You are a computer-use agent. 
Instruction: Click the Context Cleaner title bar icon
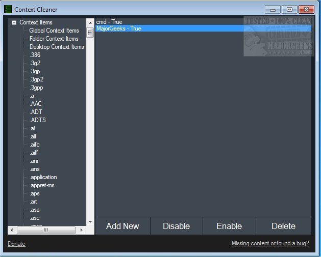8,9
